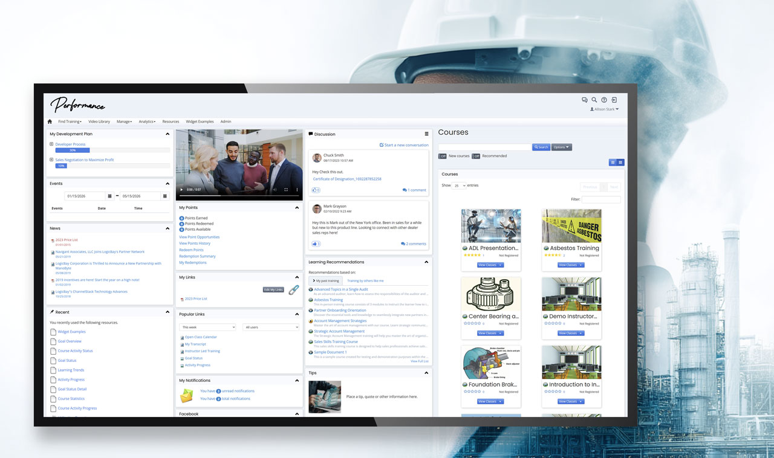Open the Find Training menu

coord(70,121)
